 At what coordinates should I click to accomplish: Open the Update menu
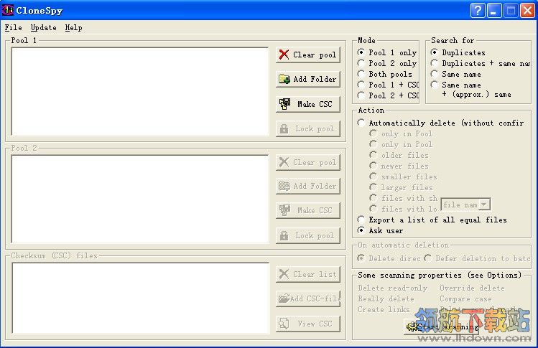pos(43,28)
